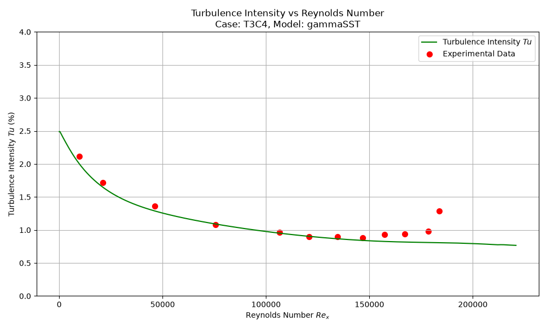Click the red experimental point near Tu 2.1

(x=79, y=157)
